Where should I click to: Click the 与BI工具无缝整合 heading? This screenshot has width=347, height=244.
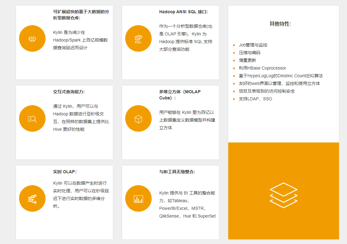click(x=177, y=172)
